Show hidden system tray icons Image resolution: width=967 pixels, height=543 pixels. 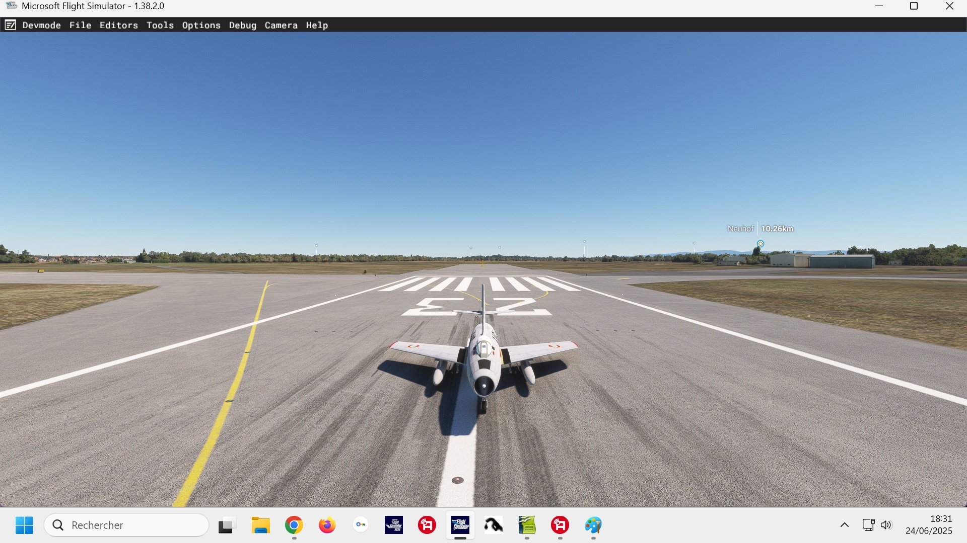pyautogui.click(x=845, y=525)
